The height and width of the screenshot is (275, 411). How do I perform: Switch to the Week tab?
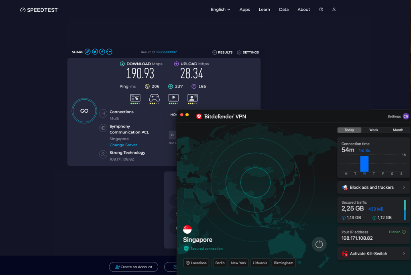(374, 130)
